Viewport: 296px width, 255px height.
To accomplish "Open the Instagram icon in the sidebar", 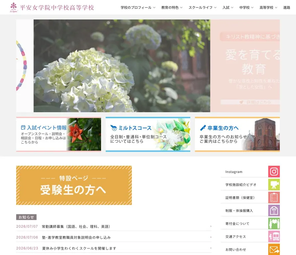I will tap(274, 172).
